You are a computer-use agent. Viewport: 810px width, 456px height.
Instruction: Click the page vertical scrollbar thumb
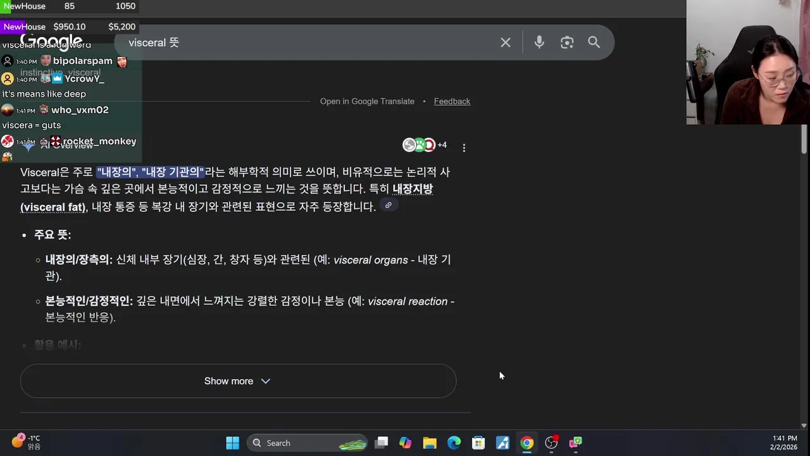[x=804, y=139]
